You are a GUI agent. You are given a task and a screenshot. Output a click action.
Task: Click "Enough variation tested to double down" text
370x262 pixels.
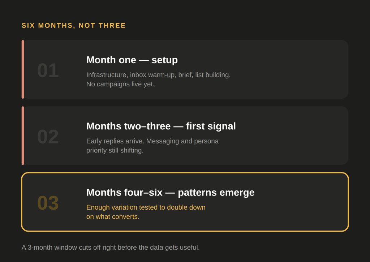click(146, 207)
